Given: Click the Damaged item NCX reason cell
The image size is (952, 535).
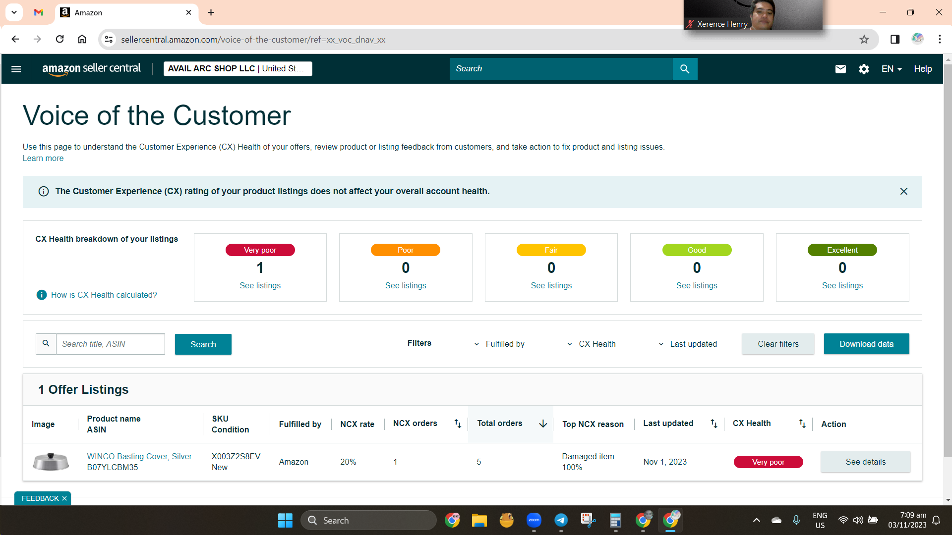Looking at the screenshot, I should [588, 462].
